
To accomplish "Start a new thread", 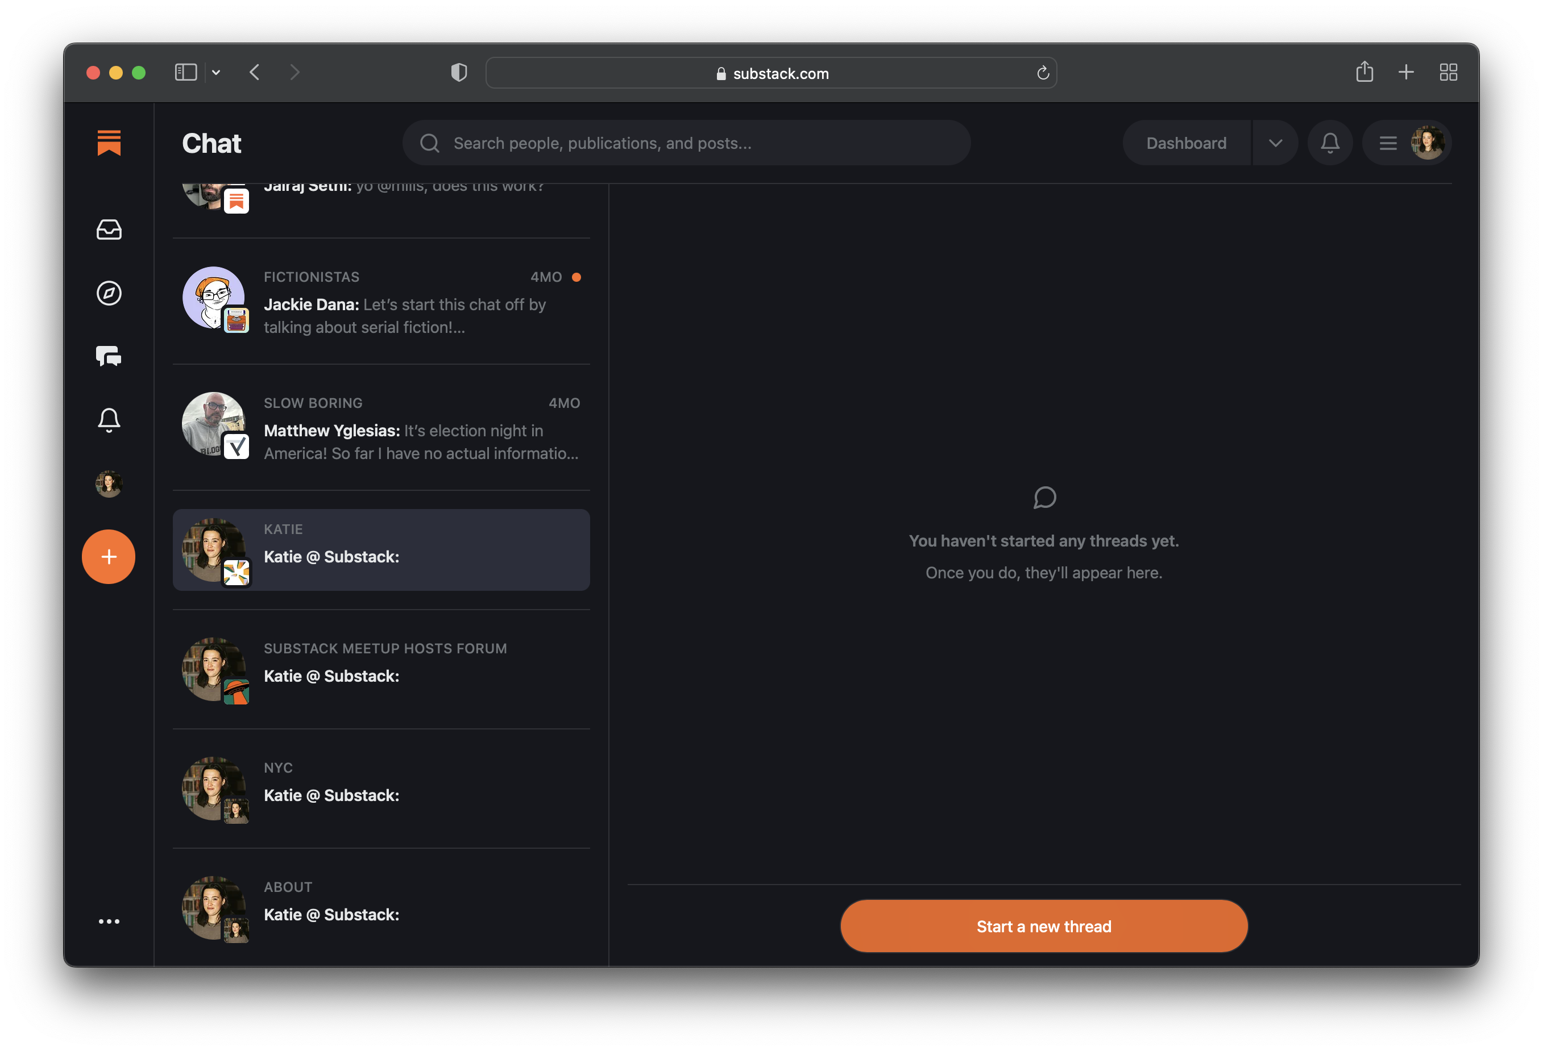I will point(1043,926).
